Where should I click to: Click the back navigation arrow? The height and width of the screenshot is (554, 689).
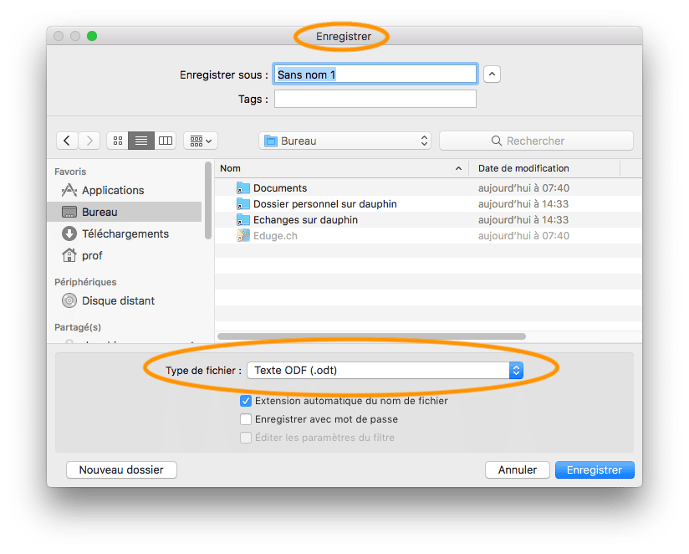(x=67, y=141)
